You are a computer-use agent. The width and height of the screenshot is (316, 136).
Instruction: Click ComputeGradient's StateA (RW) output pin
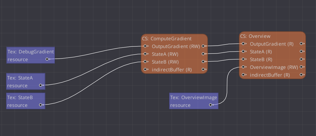point(203,54)
